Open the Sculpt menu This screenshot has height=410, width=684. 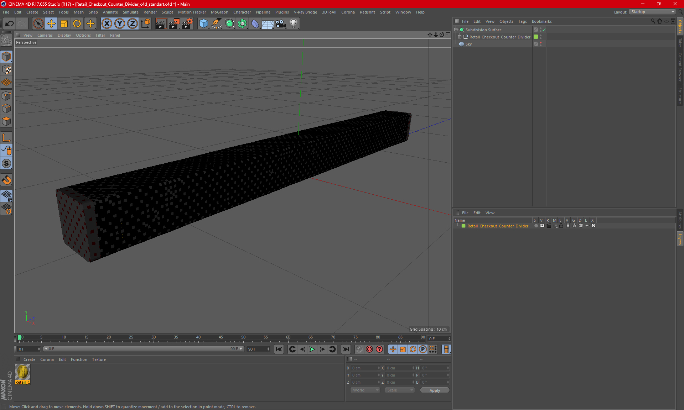[x=167, y=12]
